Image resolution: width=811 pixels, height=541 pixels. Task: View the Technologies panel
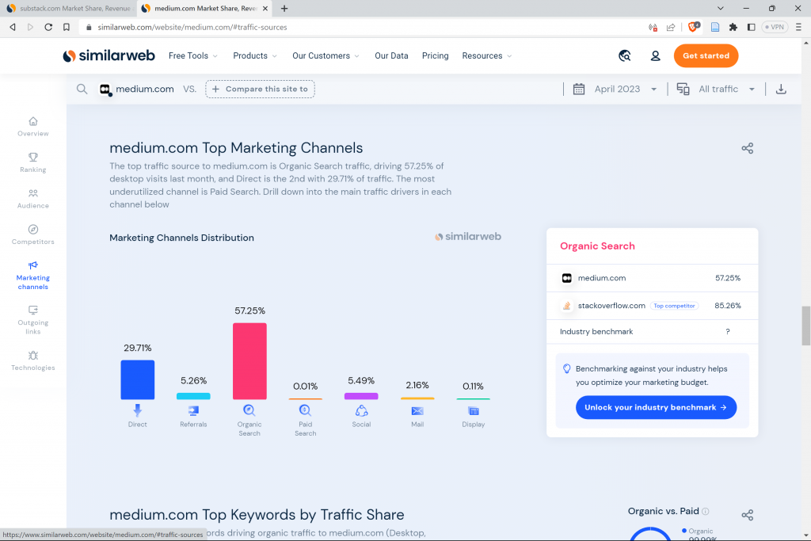(32, 360)
